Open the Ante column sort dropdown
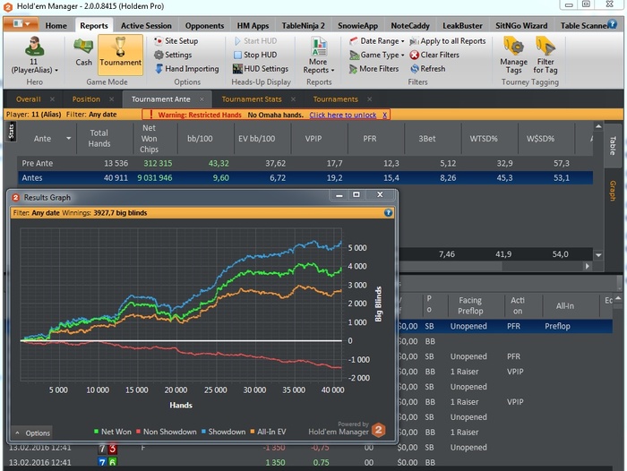 (x=68, y=138)
